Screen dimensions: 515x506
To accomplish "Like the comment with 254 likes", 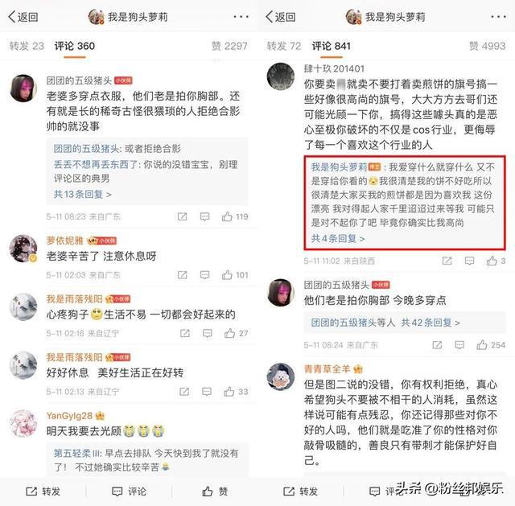I will click(482, 345).
